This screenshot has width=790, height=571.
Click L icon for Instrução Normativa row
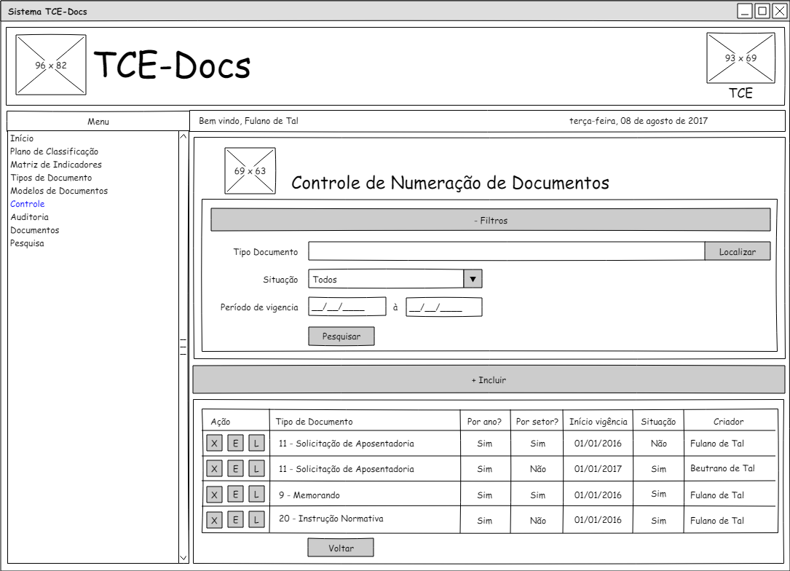point(256,519)
